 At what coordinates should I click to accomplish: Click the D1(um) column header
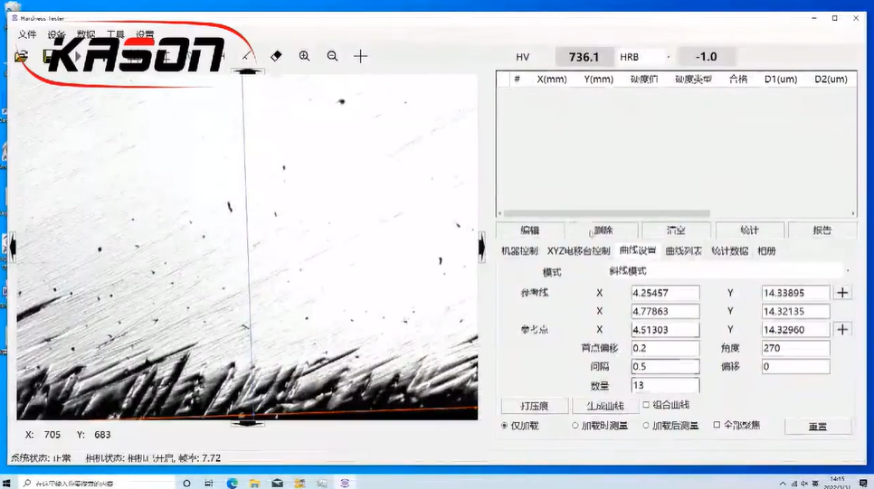(x=781, y=79)
